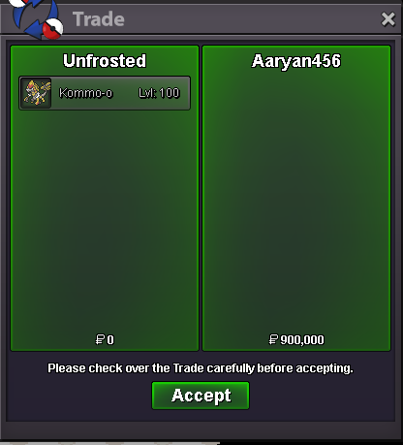Click the Accept button
This screenshot has height=445, width=403.
coord(201,396)
